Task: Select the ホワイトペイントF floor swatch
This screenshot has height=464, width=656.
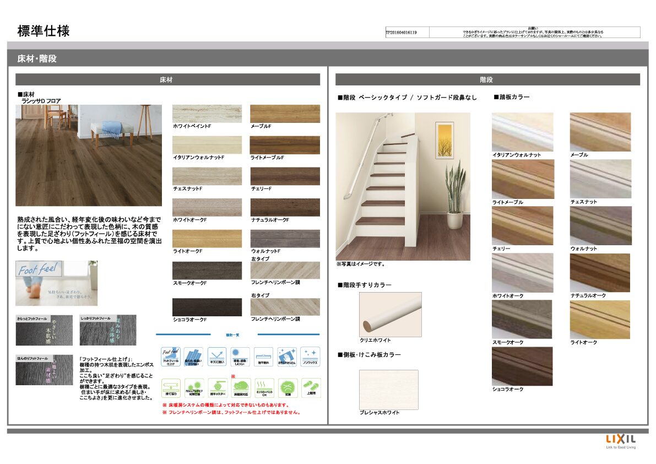Action: [x=207, y=114]
